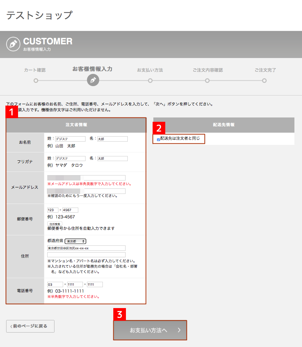Click example text 例) 123-4567
The image size is (302, 347).
(61, 217)
